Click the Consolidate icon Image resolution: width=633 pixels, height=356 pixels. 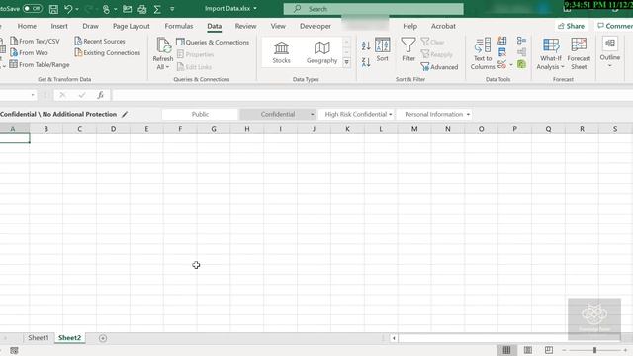click(x=521, y=41)
